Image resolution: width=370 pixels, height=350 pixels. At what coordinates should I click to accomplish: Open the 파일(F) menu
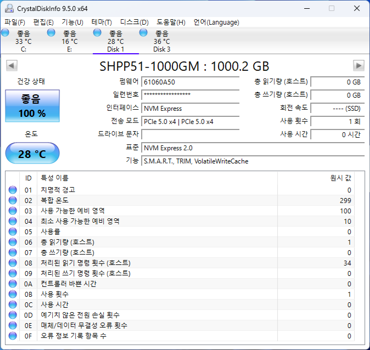(x=15, y=22)
